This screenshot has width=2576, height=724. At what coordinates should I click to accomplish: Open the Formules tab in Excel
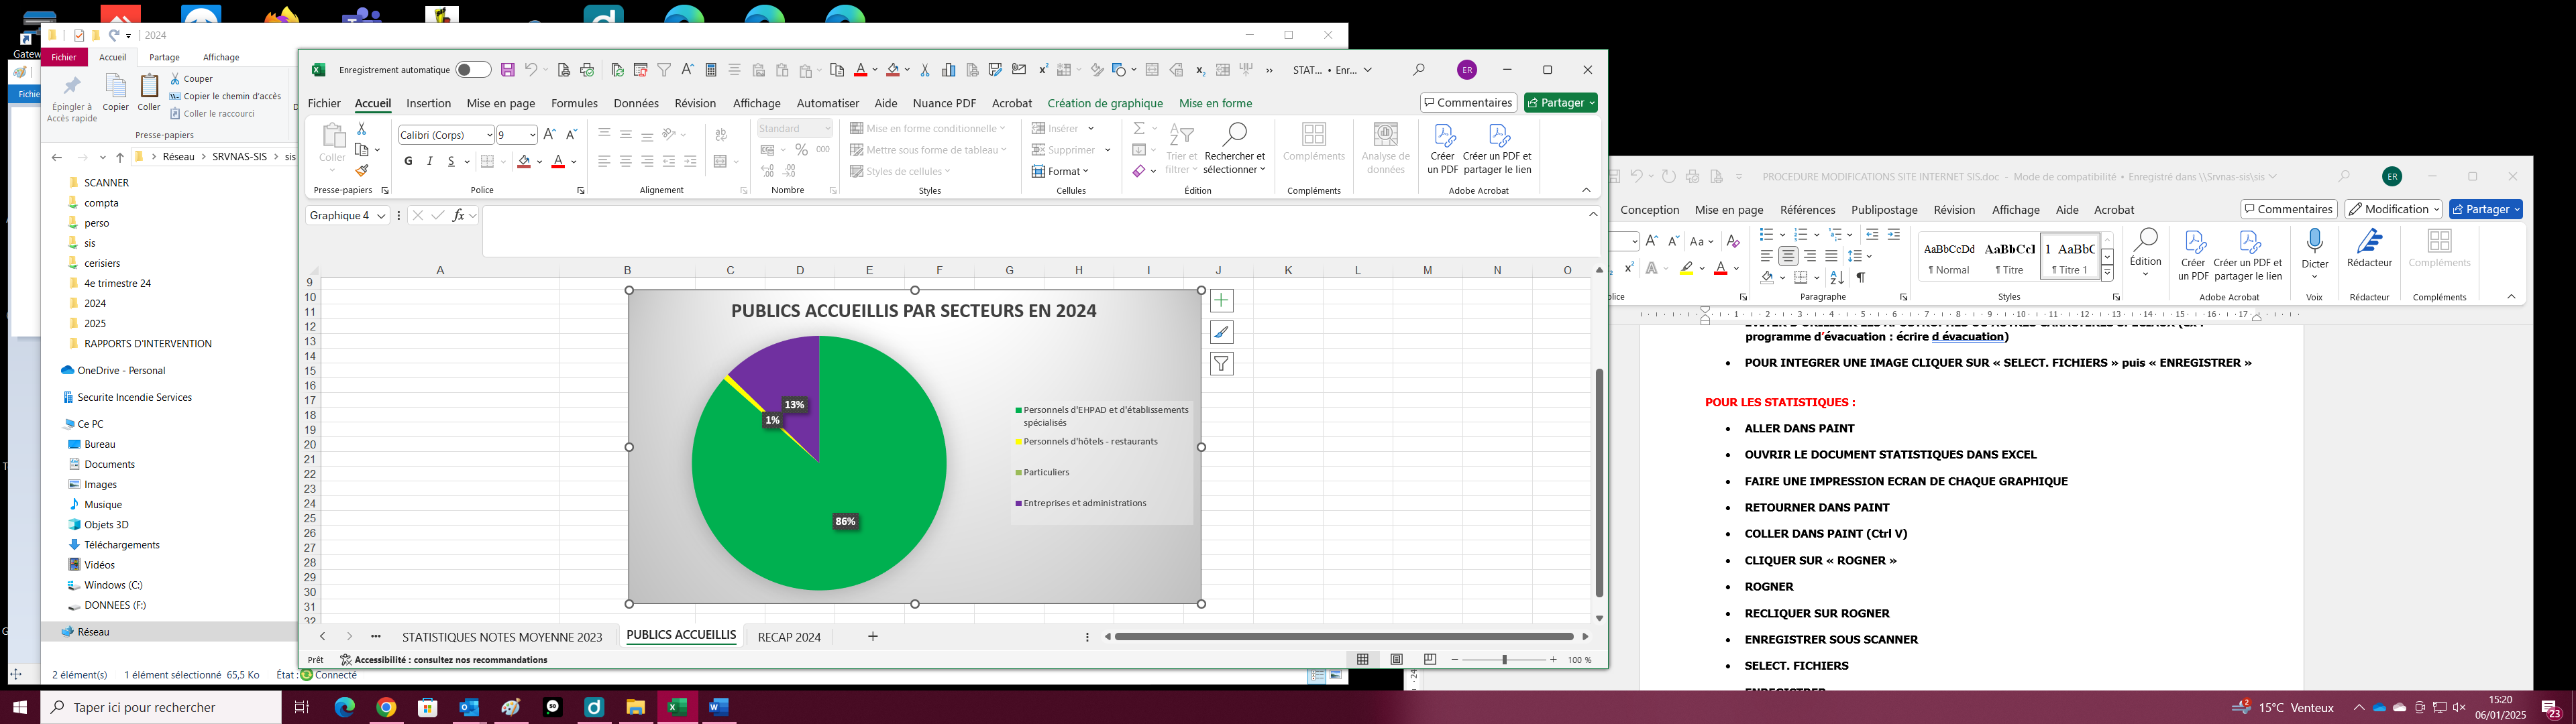coord(574,103)
